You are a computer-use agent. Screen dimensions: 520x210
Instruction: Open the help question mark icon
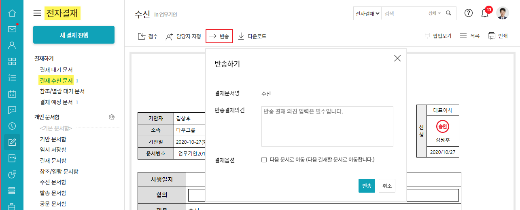469,13
